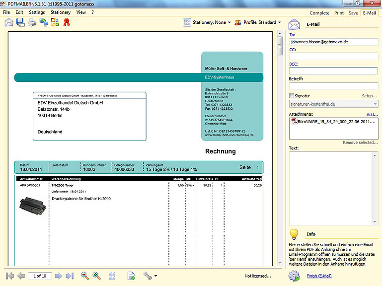This screenshot has height=286, width=382.
Task: Click Remove selected... link
Action: coord(360,143)
